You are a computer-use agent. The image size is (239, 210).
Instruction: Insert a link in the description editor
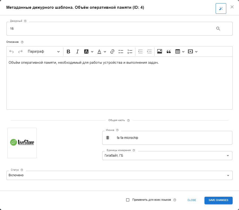(x=112, y=52)
